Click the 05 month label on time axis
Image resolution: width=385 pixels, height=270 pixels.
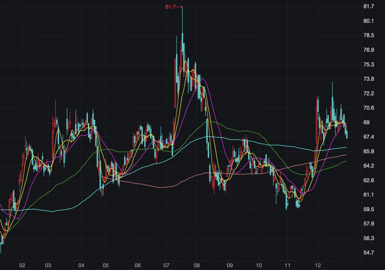[106, 265]
